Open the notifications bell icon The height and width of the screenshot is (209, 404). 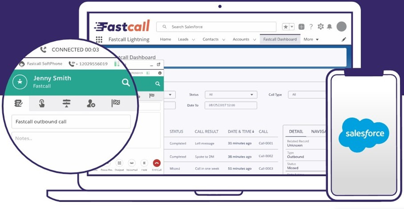point(329,27)
